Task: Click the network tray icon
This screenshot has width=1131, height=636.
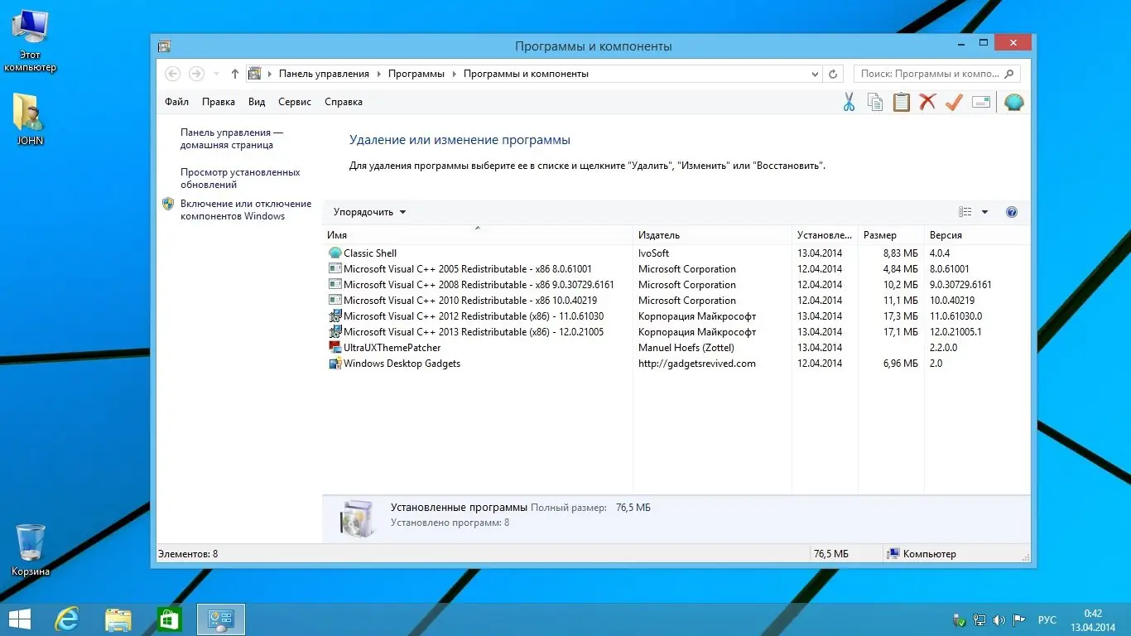Action: (x=979, y=619)
